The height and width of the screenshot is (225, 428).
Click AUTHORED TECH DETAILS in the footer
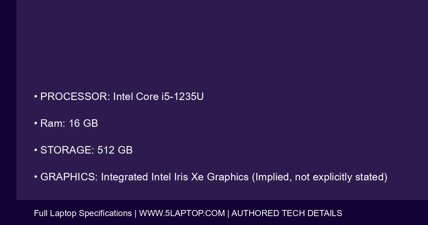click(x=287, y=214)
